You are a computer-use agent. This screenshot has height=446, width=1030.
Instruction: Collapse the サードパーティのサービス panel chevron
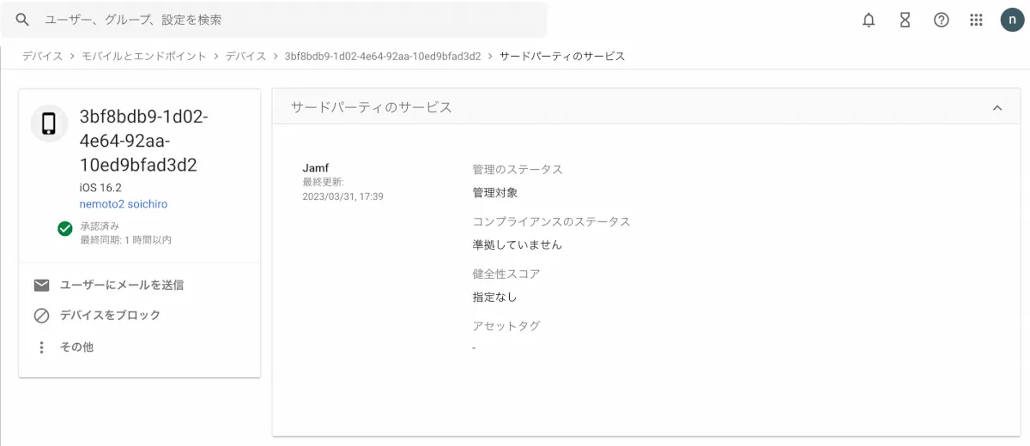pyautogui.click(x=997, y=108)
